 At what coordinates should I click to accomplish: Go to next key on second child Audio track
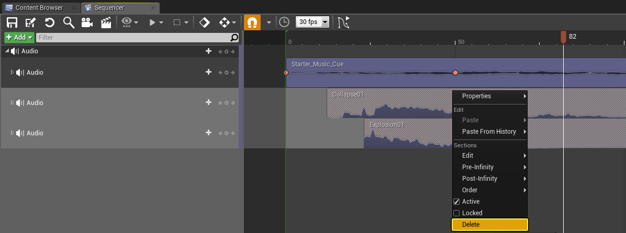pos(232,103)
